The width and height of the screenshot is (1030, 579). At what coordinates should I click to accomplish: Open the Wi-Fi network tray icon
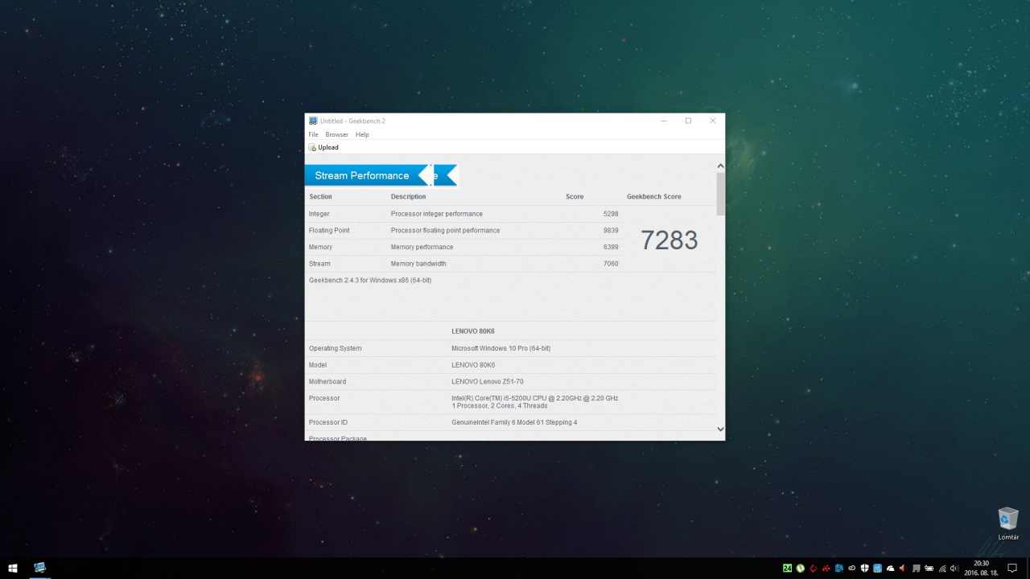coord(942,569)
